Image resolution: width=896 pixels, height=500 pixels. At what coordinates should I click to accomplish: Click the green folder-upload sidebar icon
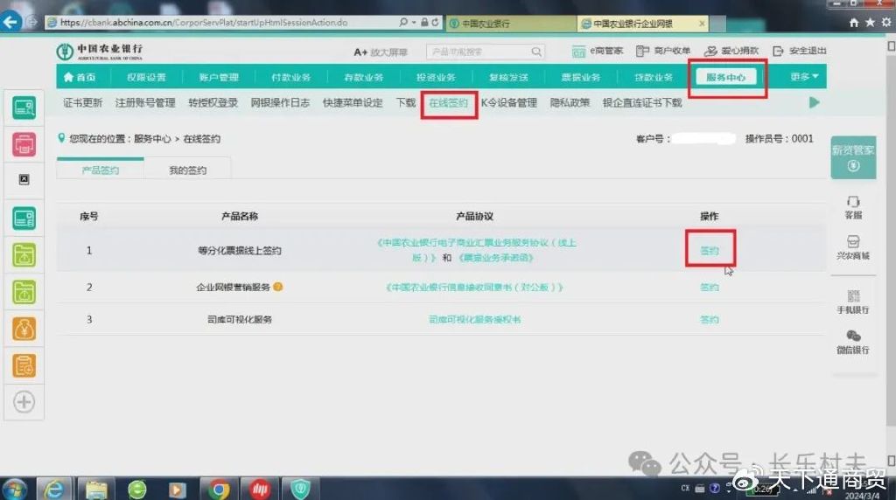click(24, 255)
